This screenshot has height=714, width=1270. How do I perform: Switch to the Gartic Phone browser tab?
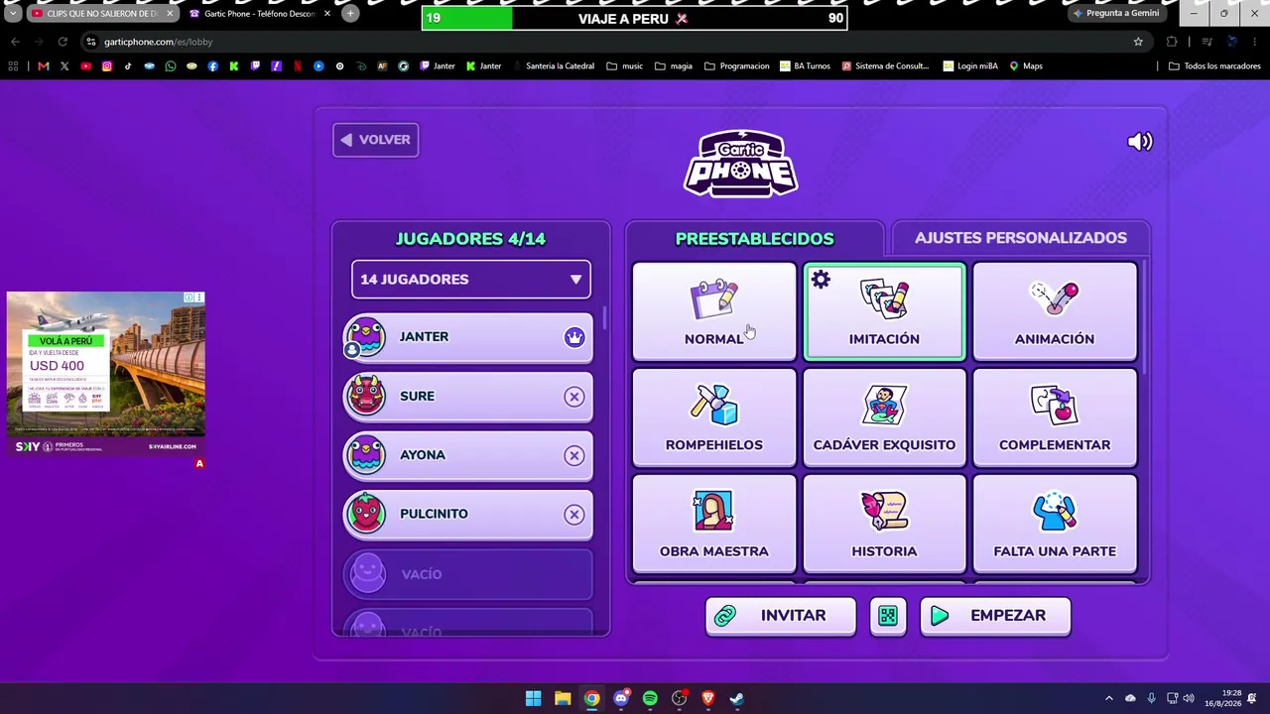click(x=259, y=14)
